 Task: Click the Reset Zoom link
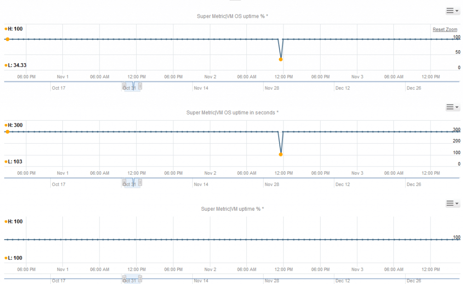coord(445,29)
